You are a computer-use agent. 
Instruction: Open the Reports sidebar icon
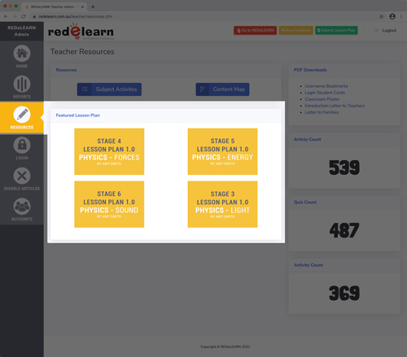click(22, 84)
